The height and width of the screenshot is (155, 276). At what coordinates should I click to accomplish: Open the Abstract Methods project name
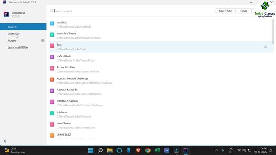67,90
